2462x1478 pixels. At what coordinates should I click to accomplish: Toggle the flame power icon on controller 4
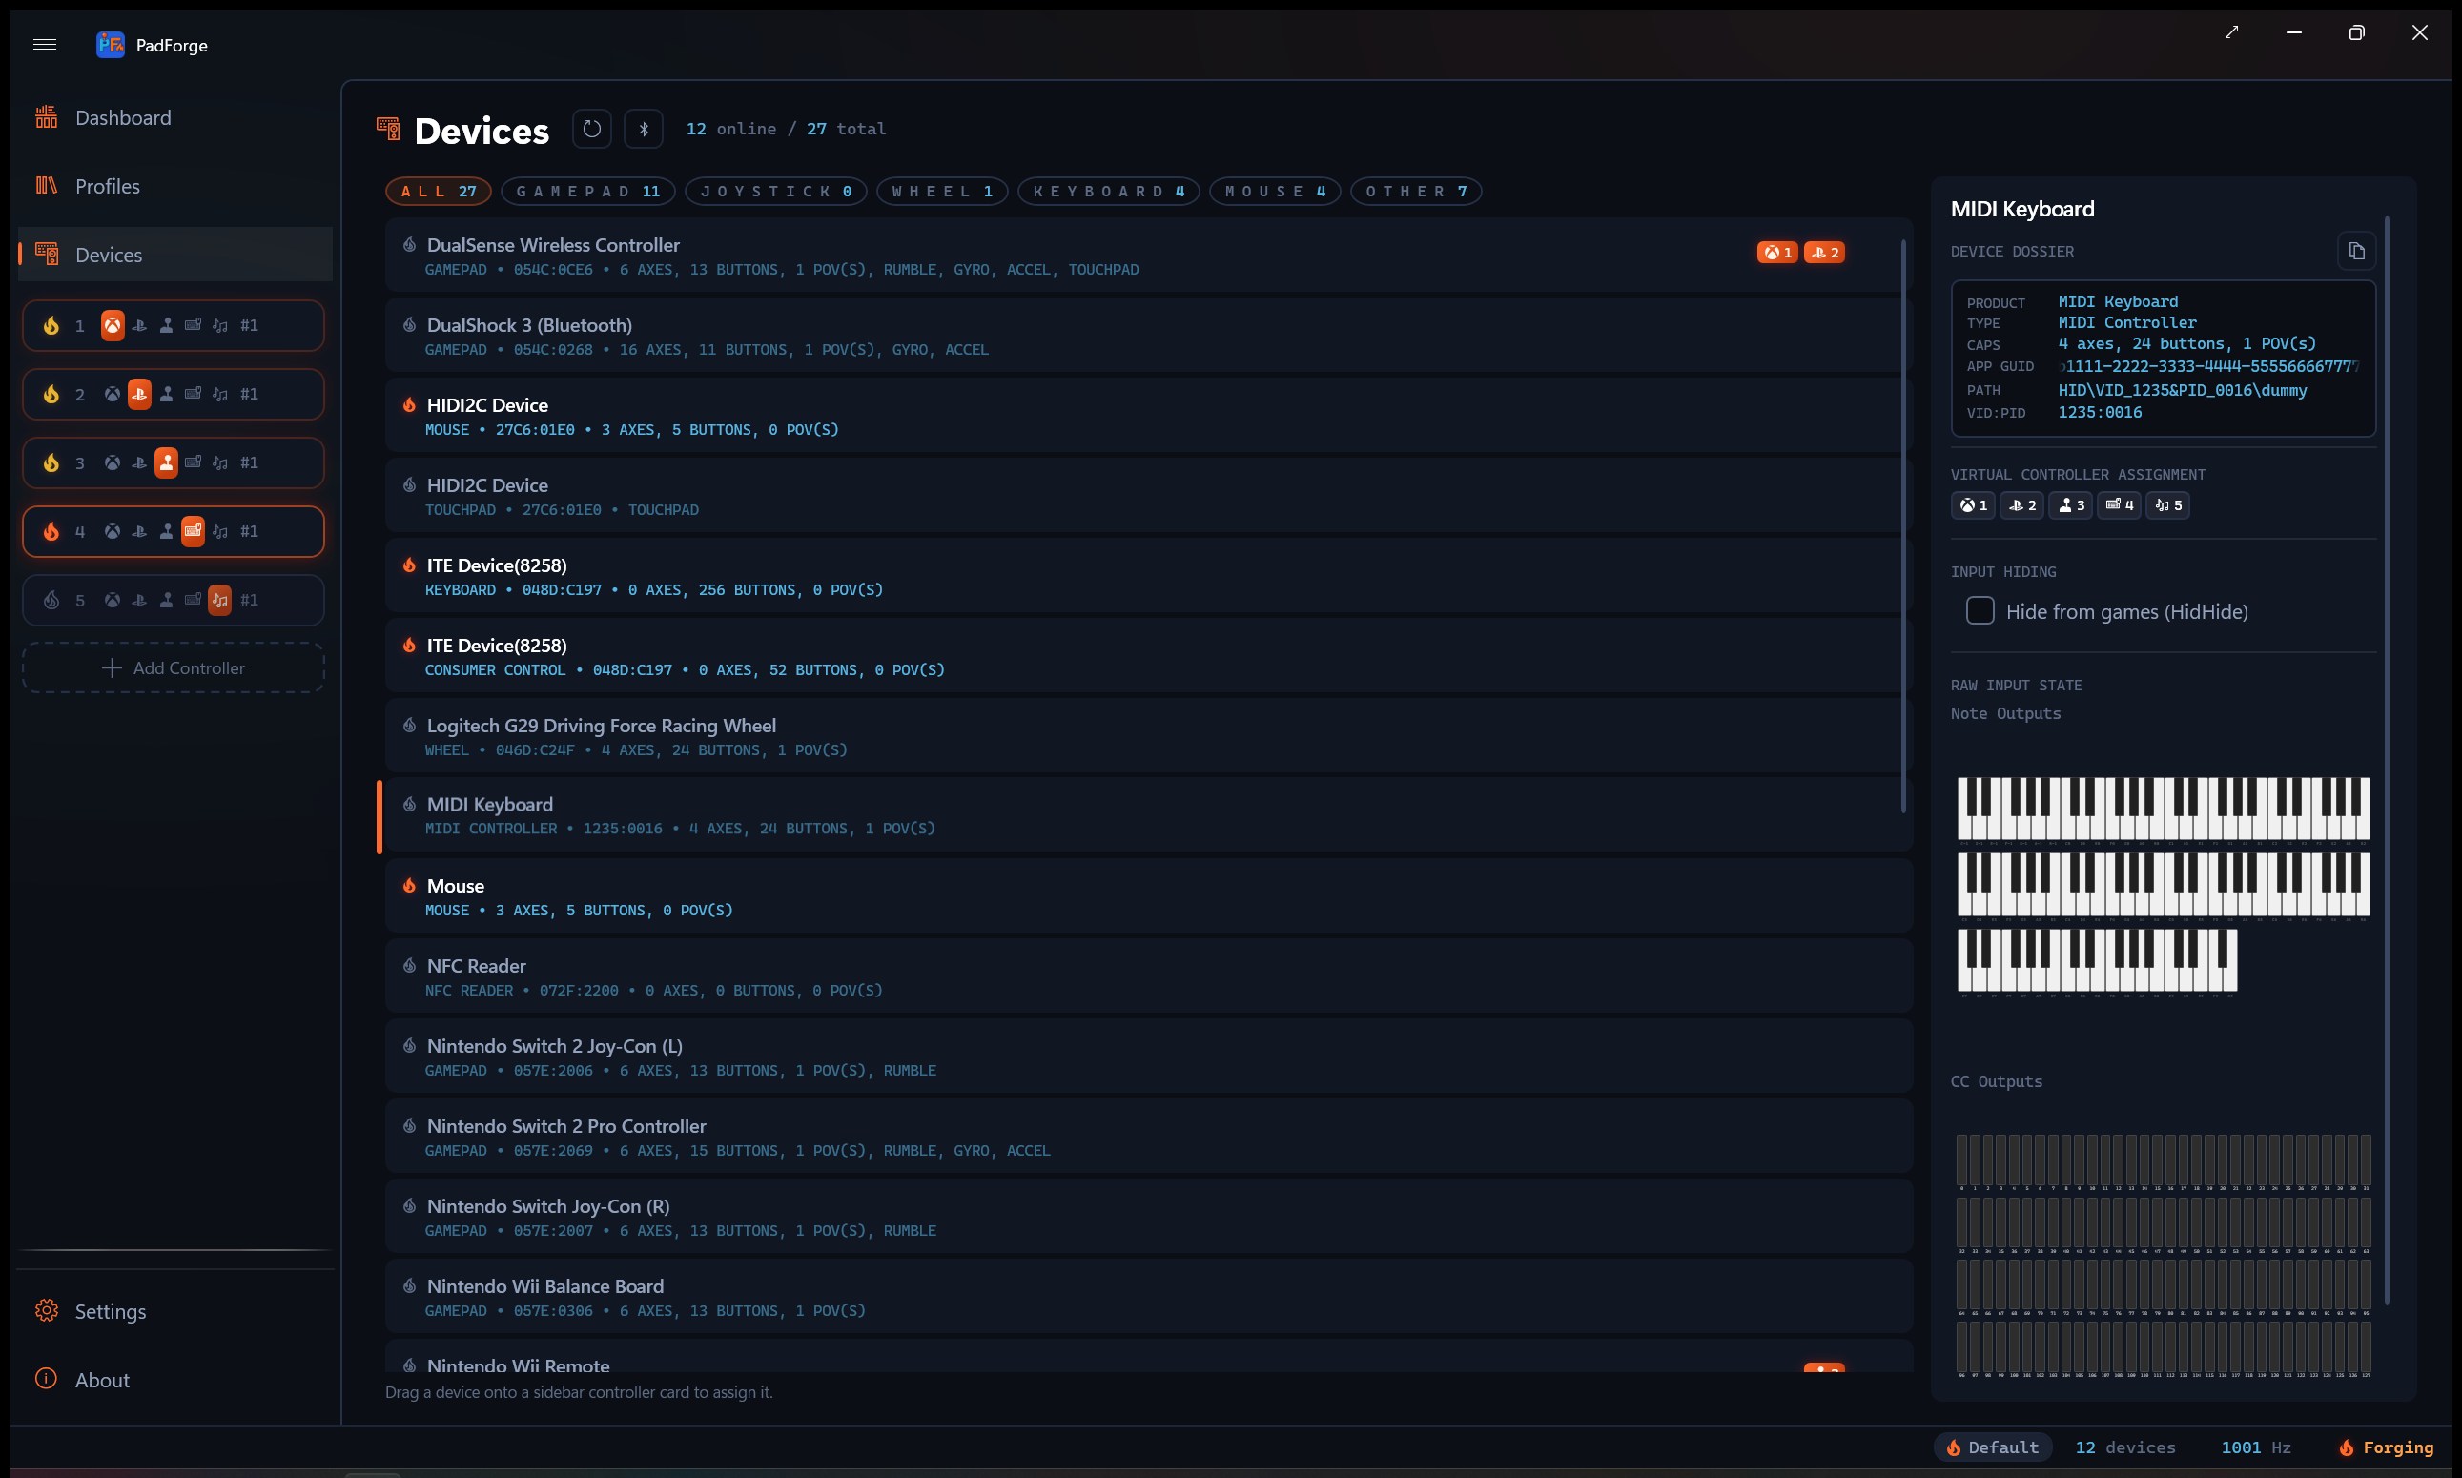[x=51, y=532]
